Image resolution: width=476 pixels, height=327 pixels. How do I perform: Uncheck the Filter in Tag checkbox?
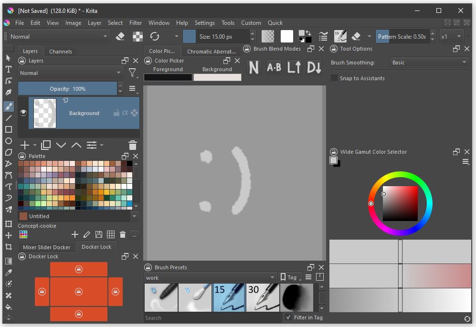[x=288, y=317]
